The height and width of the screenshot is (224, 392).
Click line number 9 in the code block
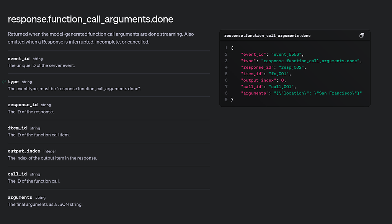(226, 99)
